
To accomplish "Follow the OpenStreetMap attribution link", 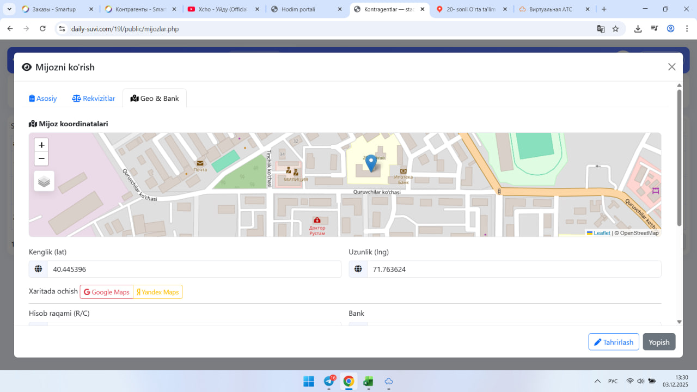I will [x=639, y=233].
